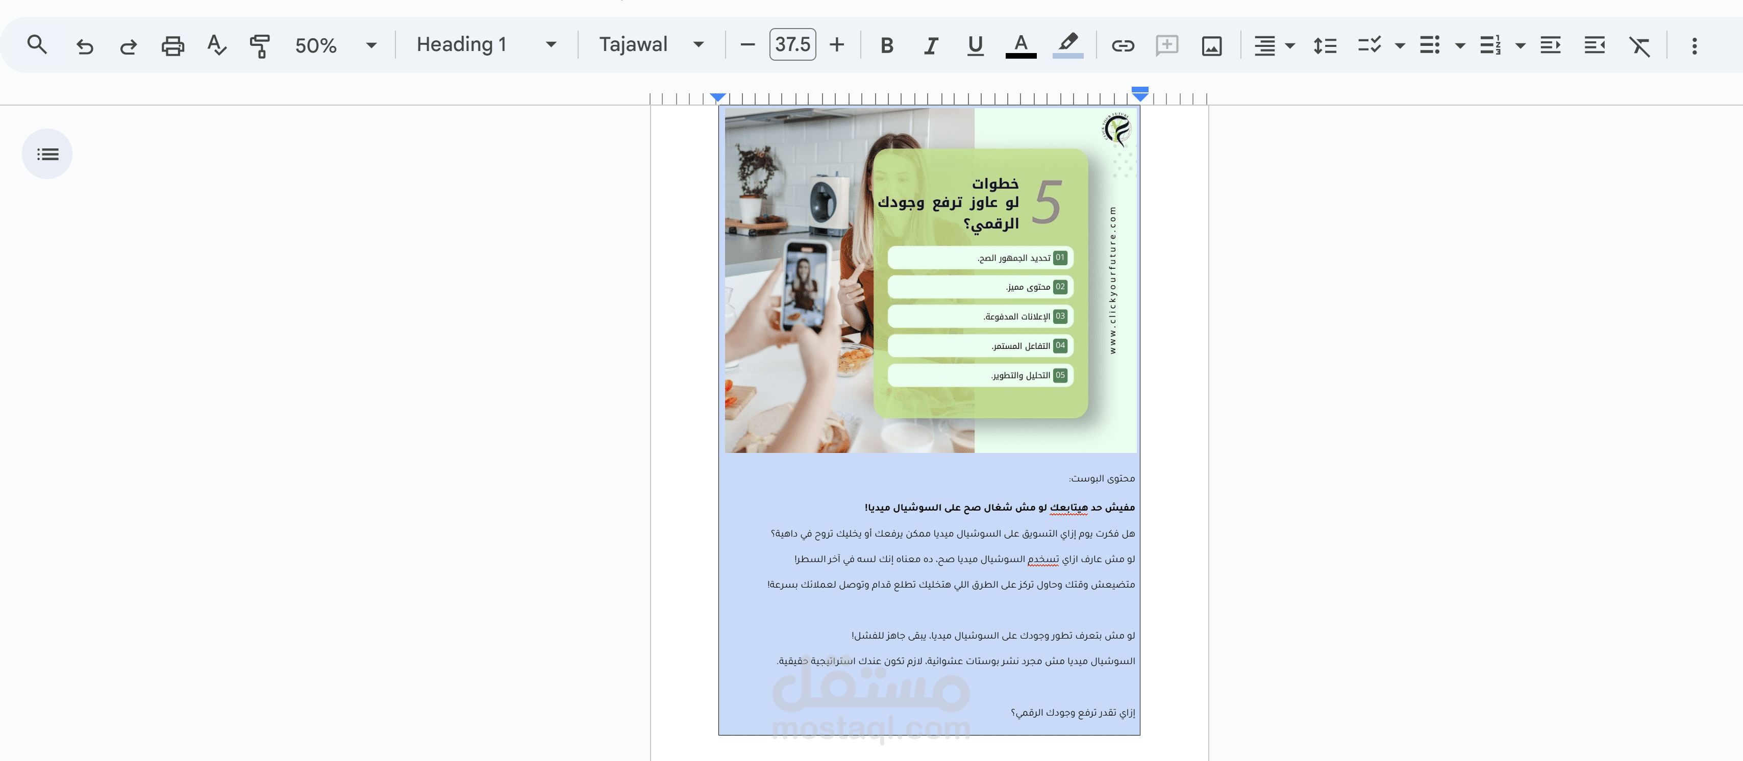Expand the checklist menu arrow

(x=1400, y=46)
